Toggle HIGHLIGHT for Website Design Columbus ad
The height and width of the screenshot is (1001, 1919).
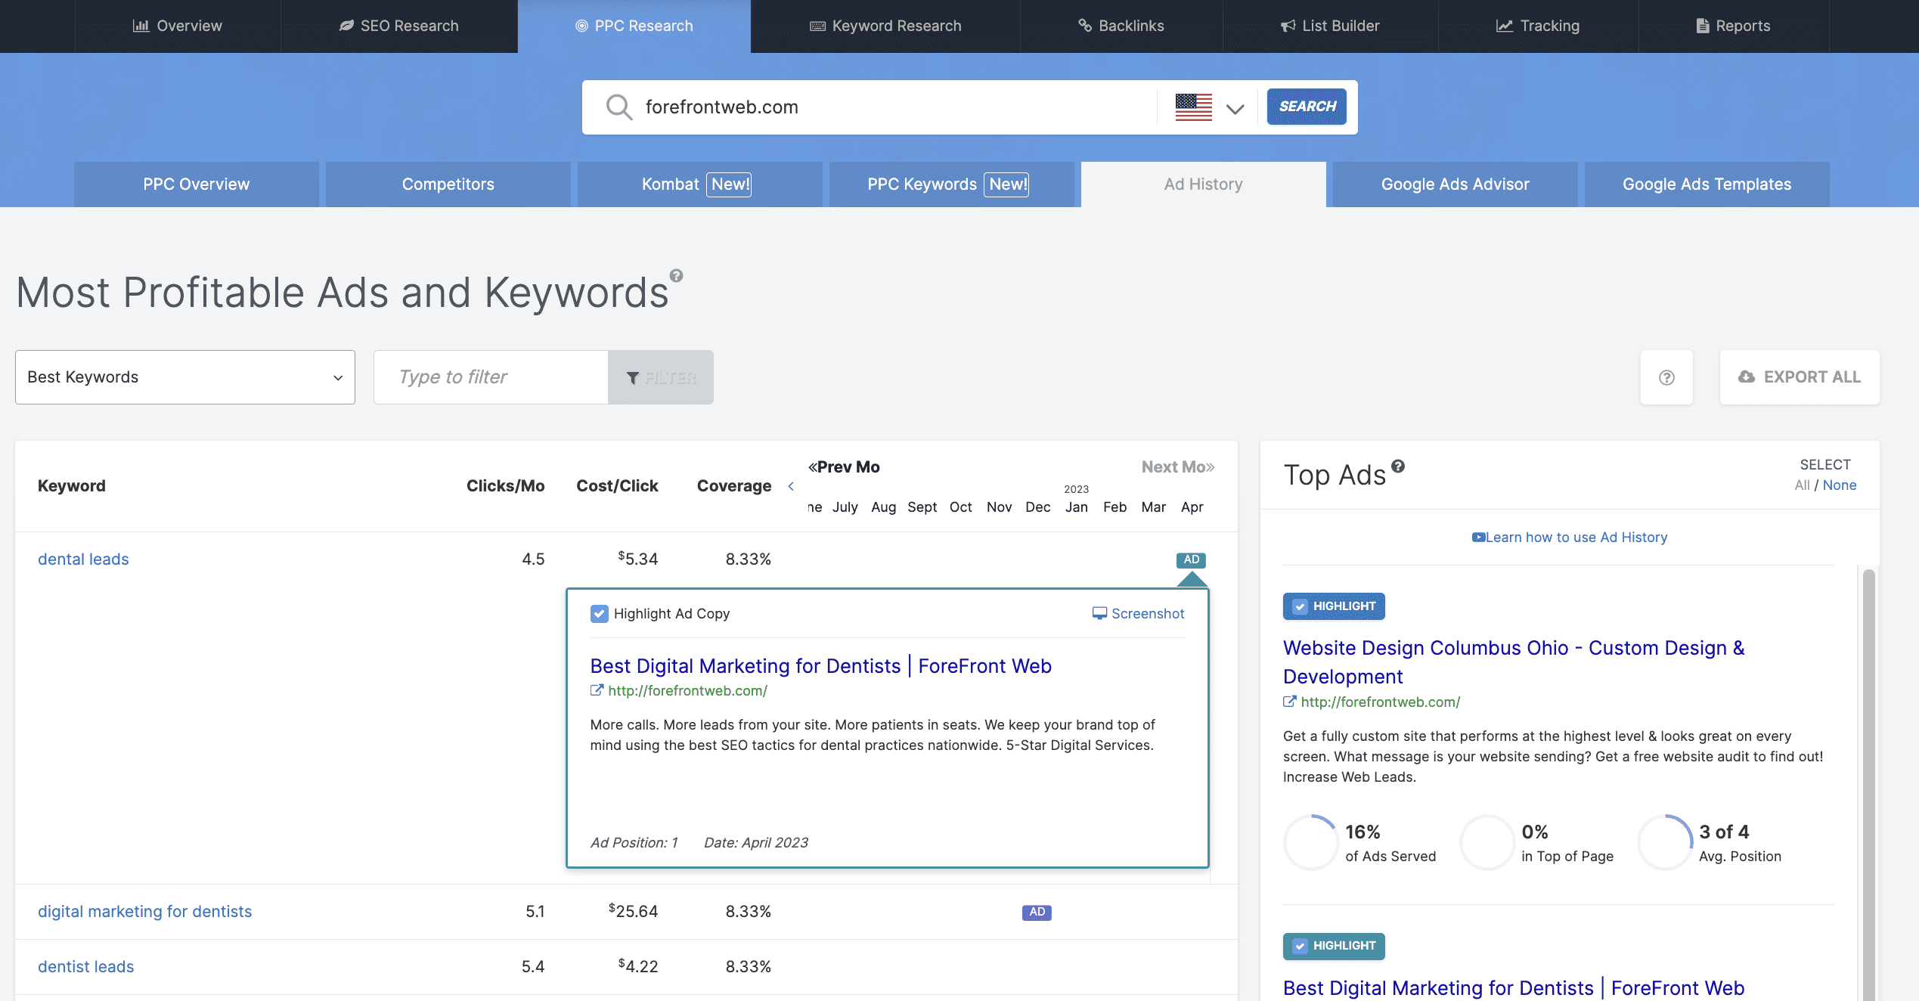point(1334,606)
